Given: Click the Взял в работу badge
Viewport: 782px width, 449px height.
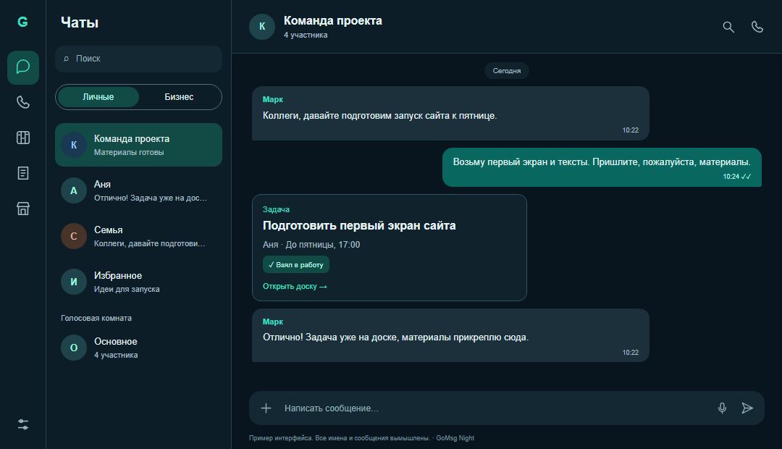Looking at the screenshot, I should click(296, 265).
